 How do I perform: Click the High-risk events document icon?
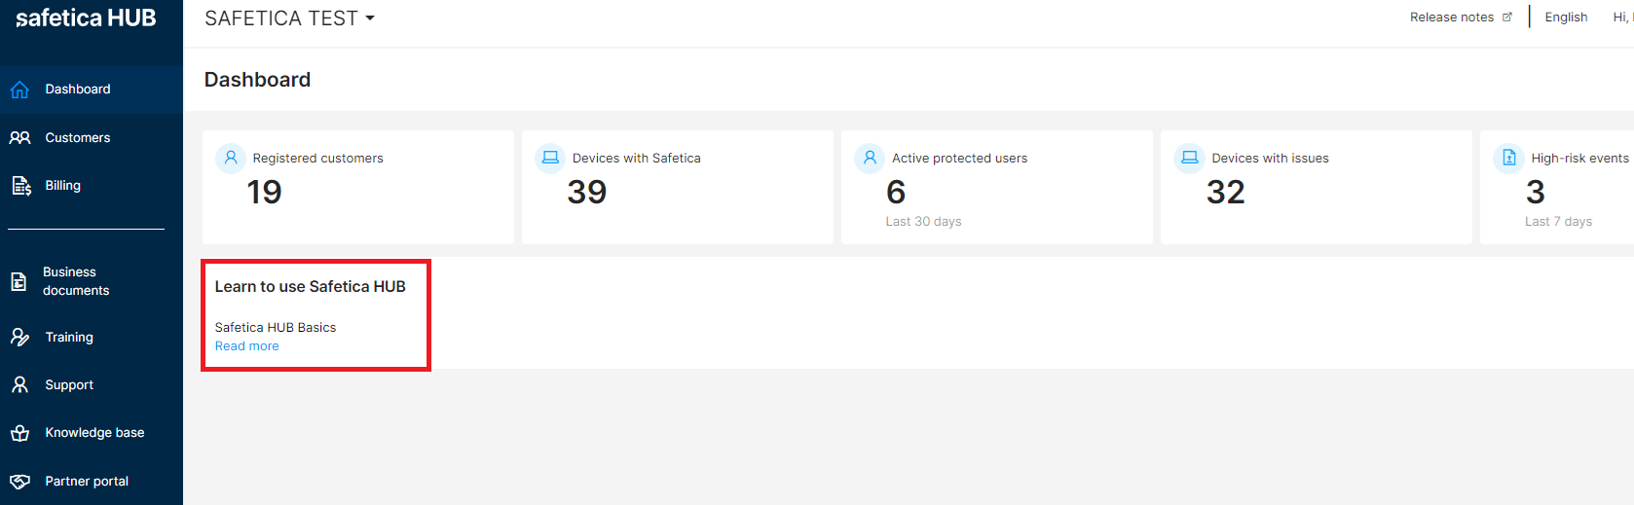[1508, 158]
